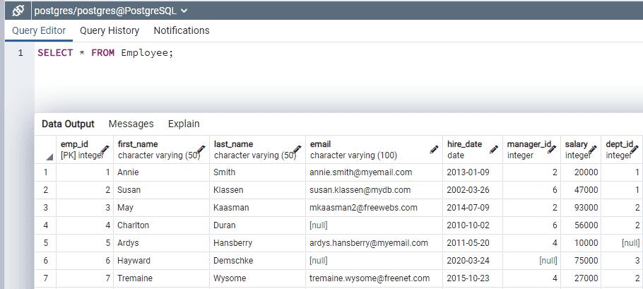This screenshot has width=643, height=289.
Task: Select row 3 via its row header
Action: [46, 208]
